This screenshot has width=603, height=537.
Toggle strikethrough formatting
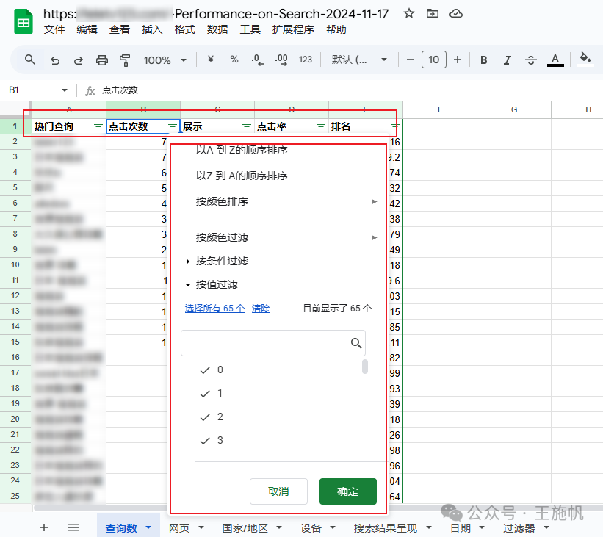pyautogui.click(x=531, y=60)
